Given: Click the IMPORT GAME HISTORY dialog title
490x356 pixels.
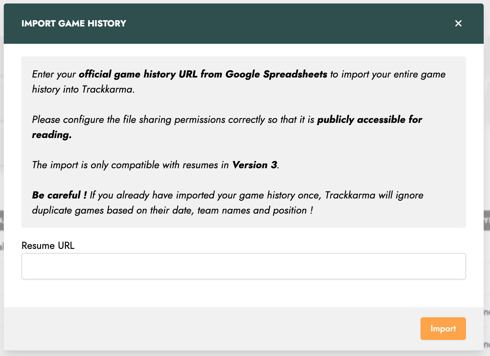Looking at the screenshot, I should point(74,23).
